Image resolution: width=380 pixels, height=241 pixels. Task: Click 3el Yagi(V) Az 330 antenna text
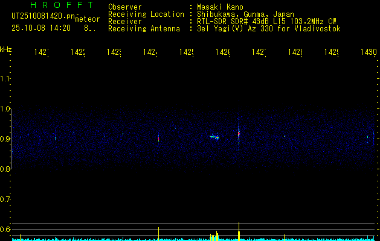pos(269,29)
